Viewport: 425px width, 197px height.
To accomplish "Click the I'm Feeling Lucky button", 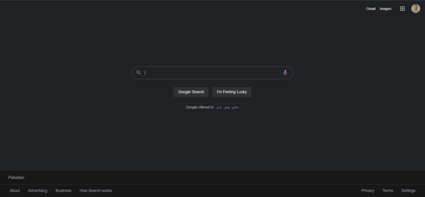I will 232,92.
